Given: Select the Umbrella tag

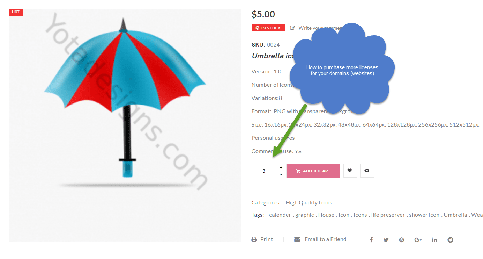Looking at the screenshot, I should [x=455, y=215].
